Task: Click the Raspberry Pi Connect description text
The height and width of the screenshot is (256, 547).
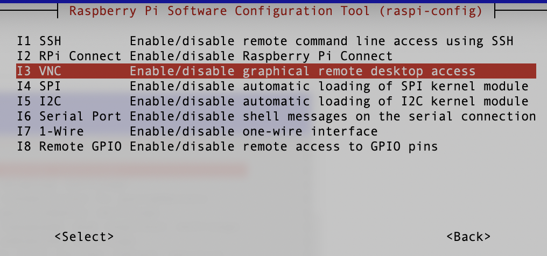Action: tap(261, 56)
